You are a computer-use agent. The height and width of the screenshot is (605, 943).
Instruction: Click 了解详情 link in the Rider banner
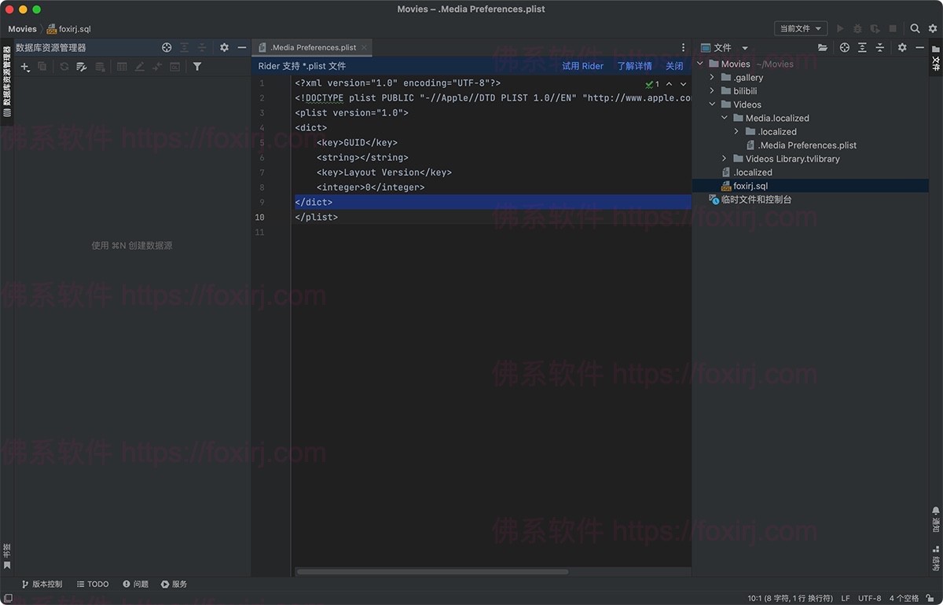pos(633,66)
